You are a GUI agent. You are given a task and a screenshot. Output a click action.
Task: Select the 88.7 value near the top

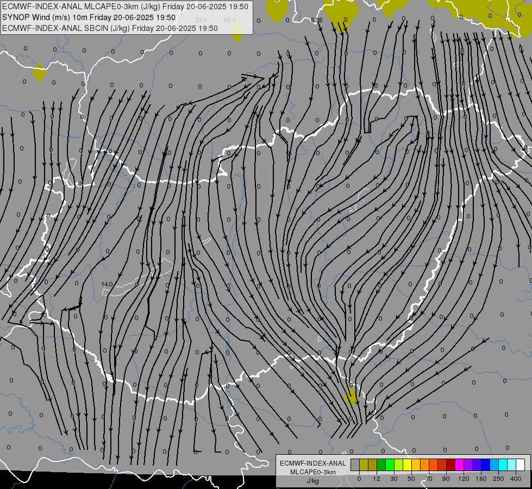[230, 20]
